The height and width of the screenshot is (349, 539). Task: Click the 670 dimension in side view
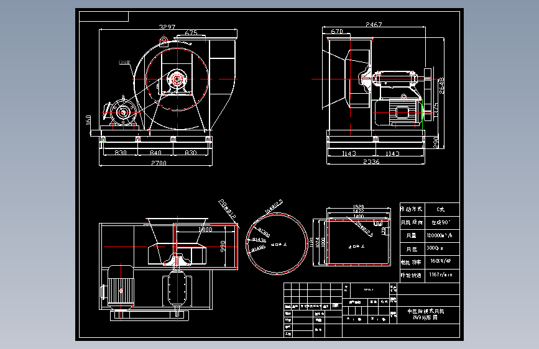[x=337, y=31]
